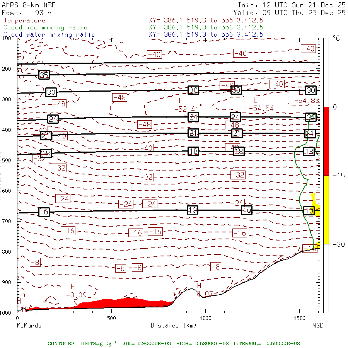Select the "Fcst: 93 h" forecast hour text
The width and height of the screenshot is (348, 348).
27,13
